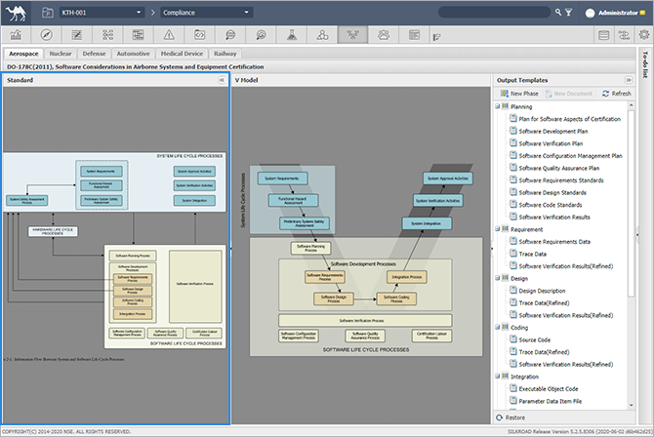This screenshot has width=654, height=437.
Task: Collapse the Planning tree node
Action: click(x=498, y=106)
